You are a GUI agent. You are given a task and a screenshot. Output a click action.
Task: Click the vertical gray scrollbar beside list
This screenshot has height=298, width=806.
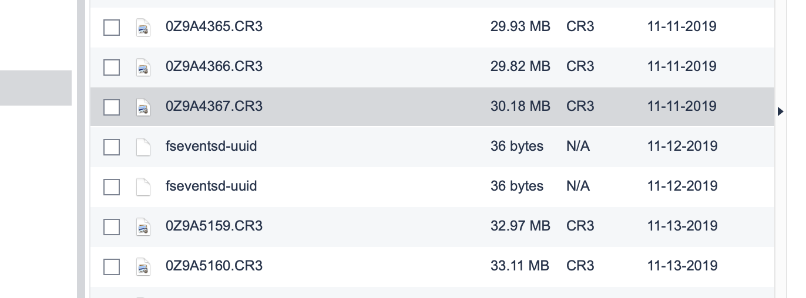coord(81,149)
